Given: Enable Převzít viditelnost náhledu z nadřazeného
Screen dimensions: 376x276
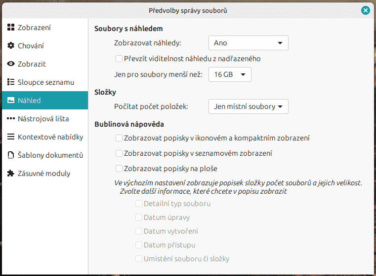Looking at the screenshot, I should 119,59.
